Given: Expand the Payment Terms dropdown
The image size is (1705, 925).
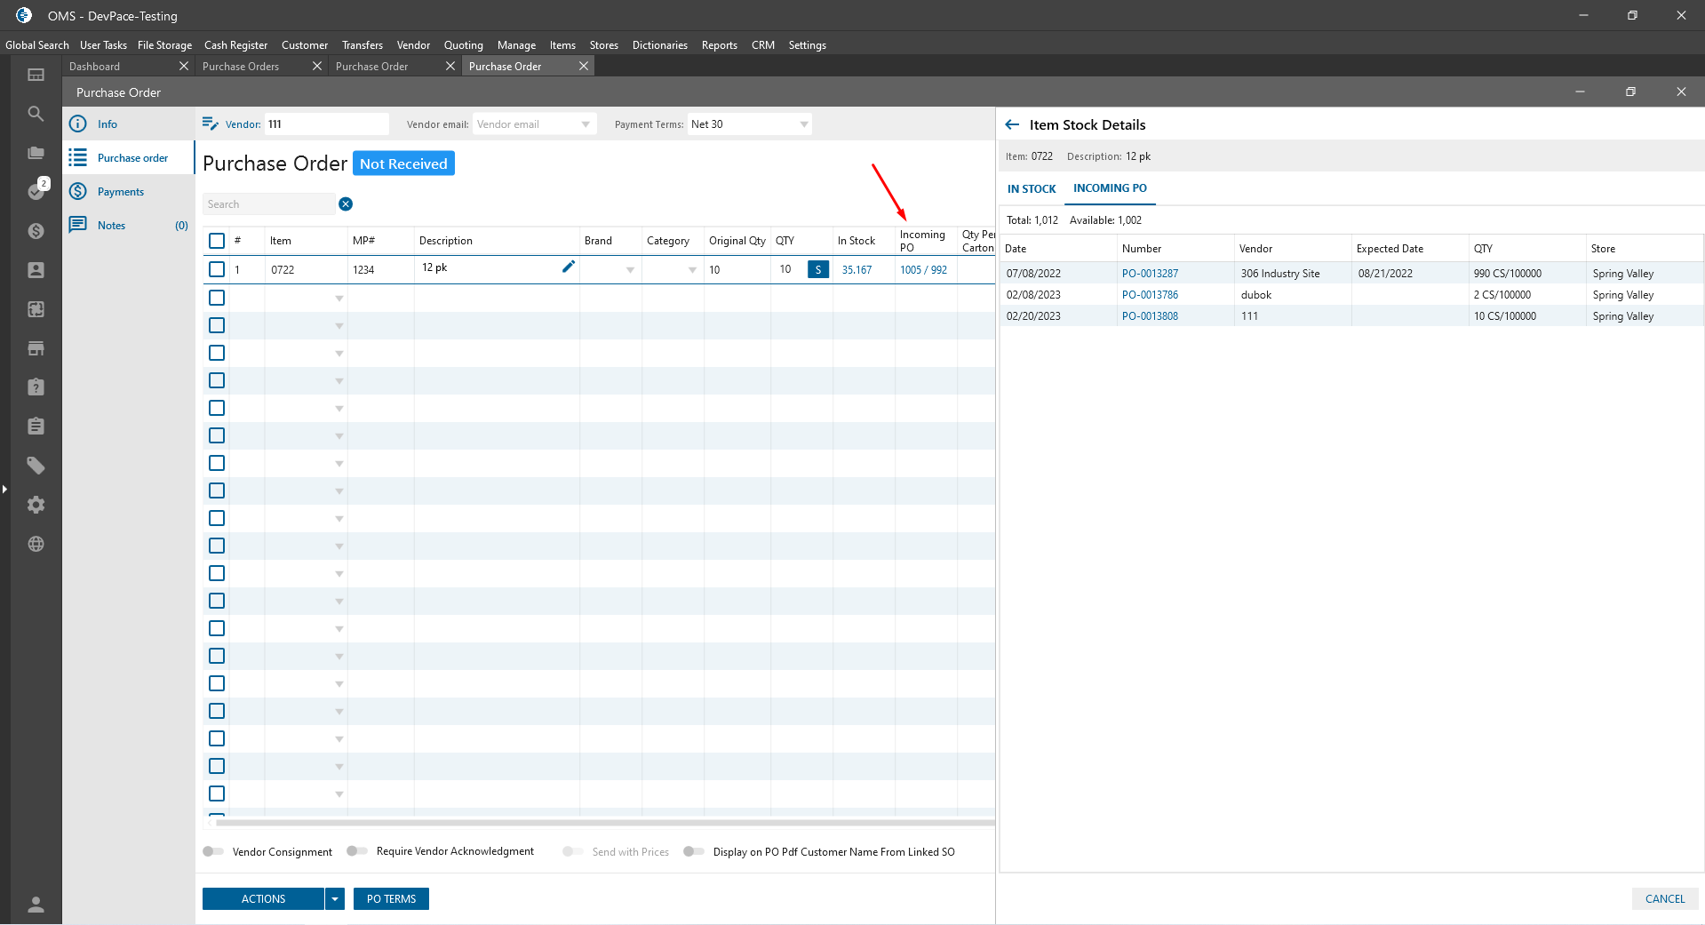Looking at the screenshot, I should [x=803, y=124].
